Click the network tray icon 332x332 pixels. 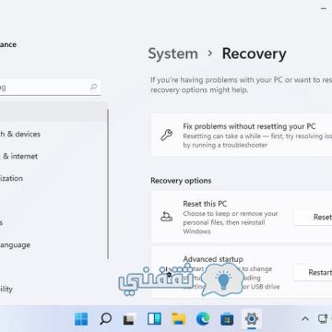point(323,319)
